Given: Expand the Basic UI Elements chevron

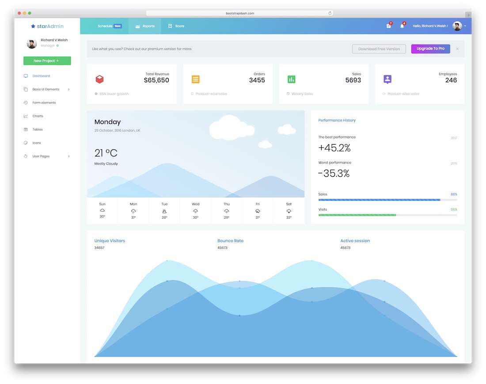Looking at the screenshot, I should point(68,89).
